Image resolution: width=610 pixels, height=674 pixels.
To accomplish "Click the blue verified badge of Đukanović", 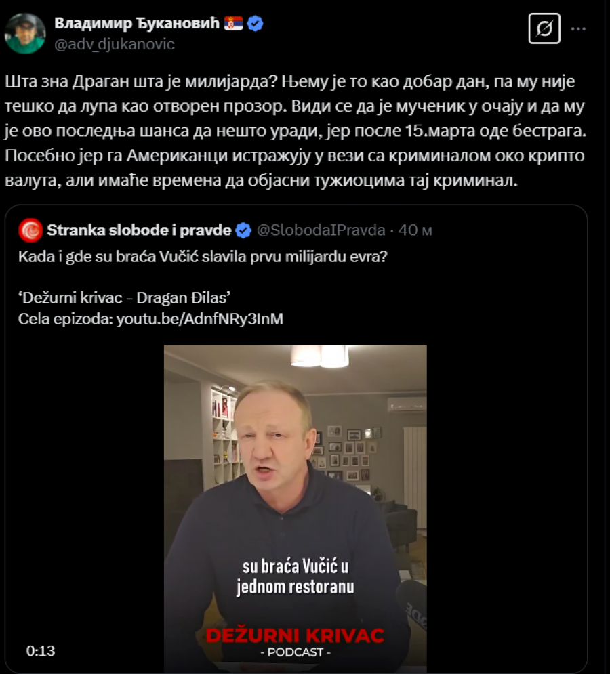I will point(255,23).
